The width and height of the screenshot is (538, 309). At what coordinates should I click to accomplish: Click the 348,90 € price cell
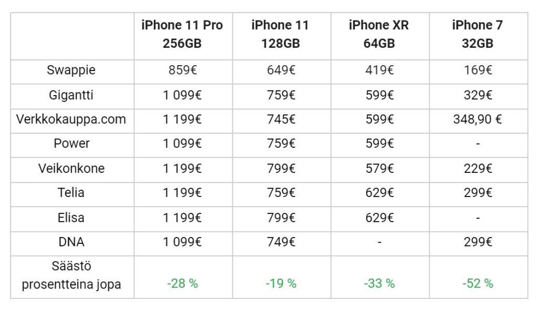[x=478, y=119]
